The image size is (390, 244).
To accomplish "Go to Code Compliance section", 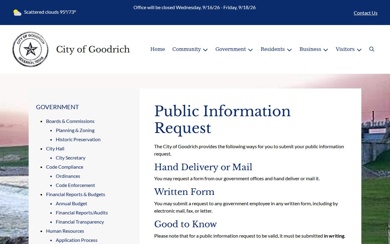I will (65, 167).
